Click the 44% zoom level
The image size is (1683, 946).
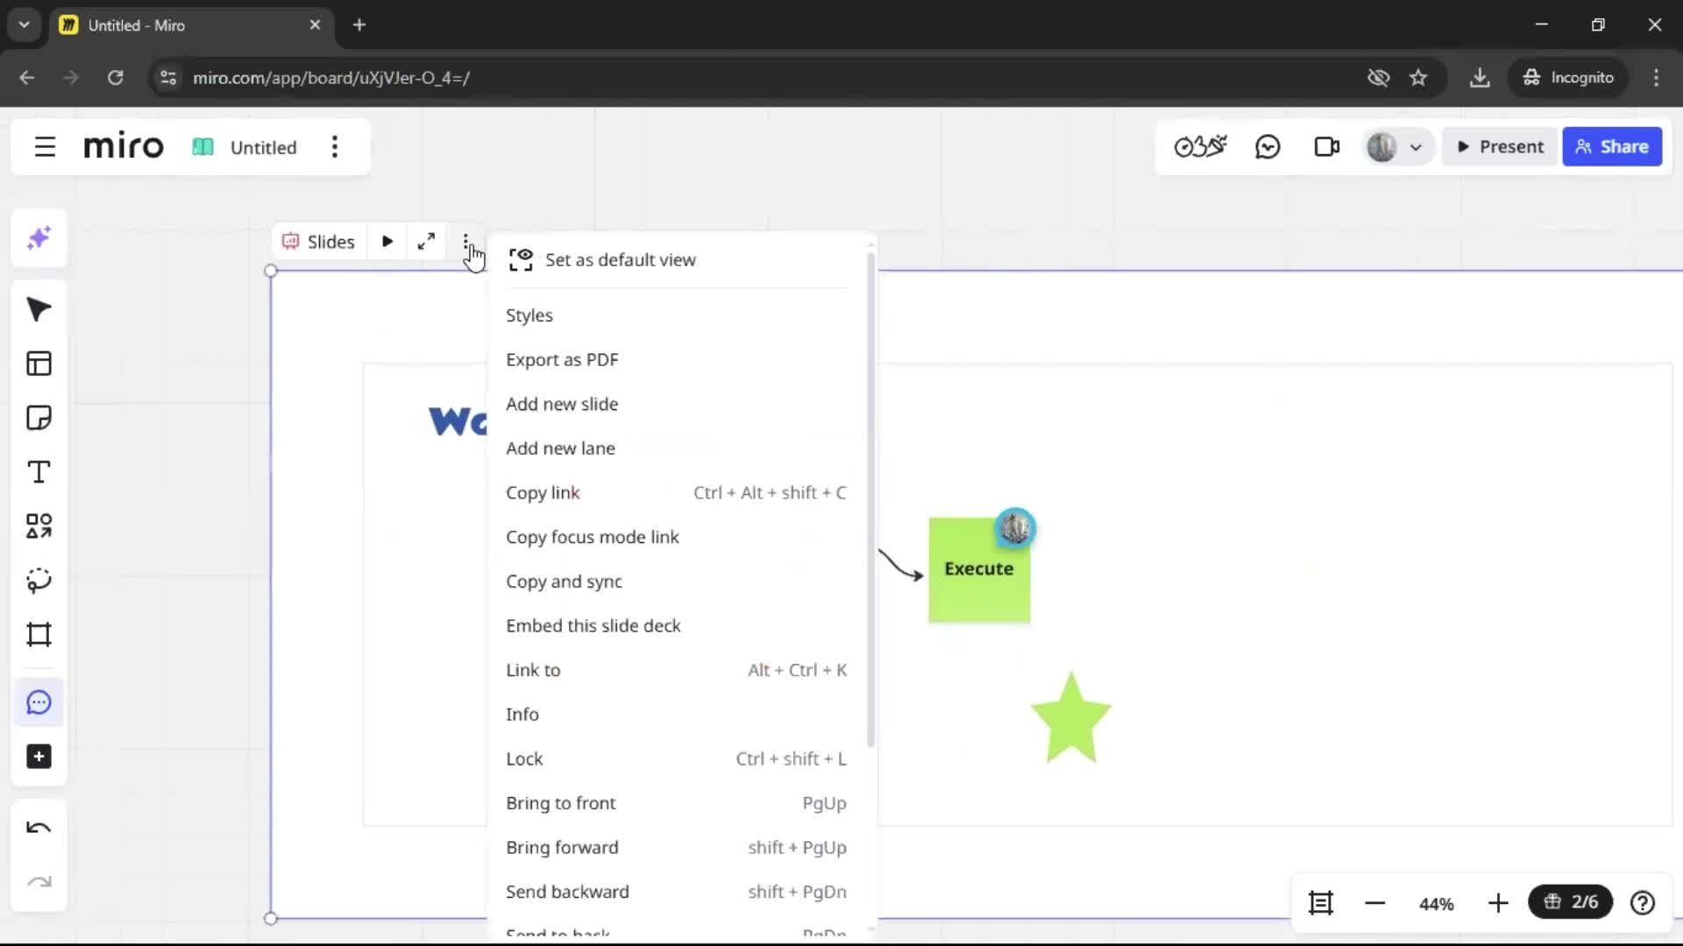(x=1436, y=904)
